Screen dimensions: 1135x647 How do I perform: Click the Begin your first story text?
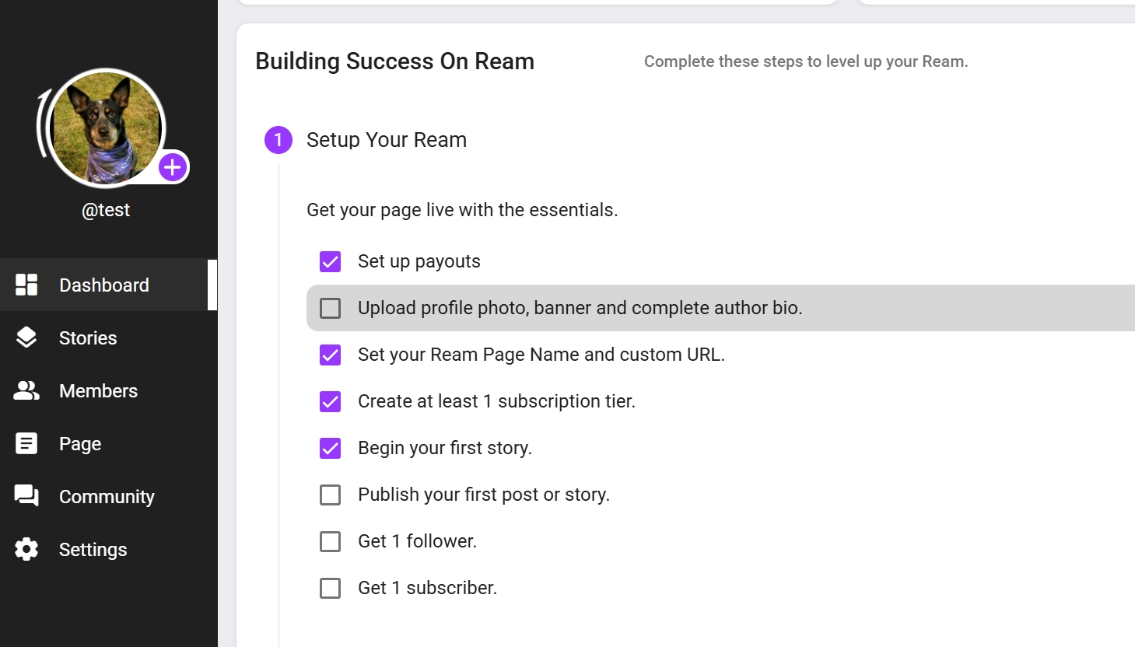445,448
